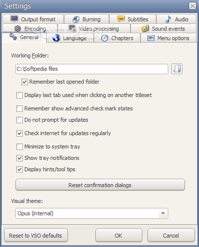Click the clock icon for Chapters
This screenshot has height=247, width=199.
105,38
